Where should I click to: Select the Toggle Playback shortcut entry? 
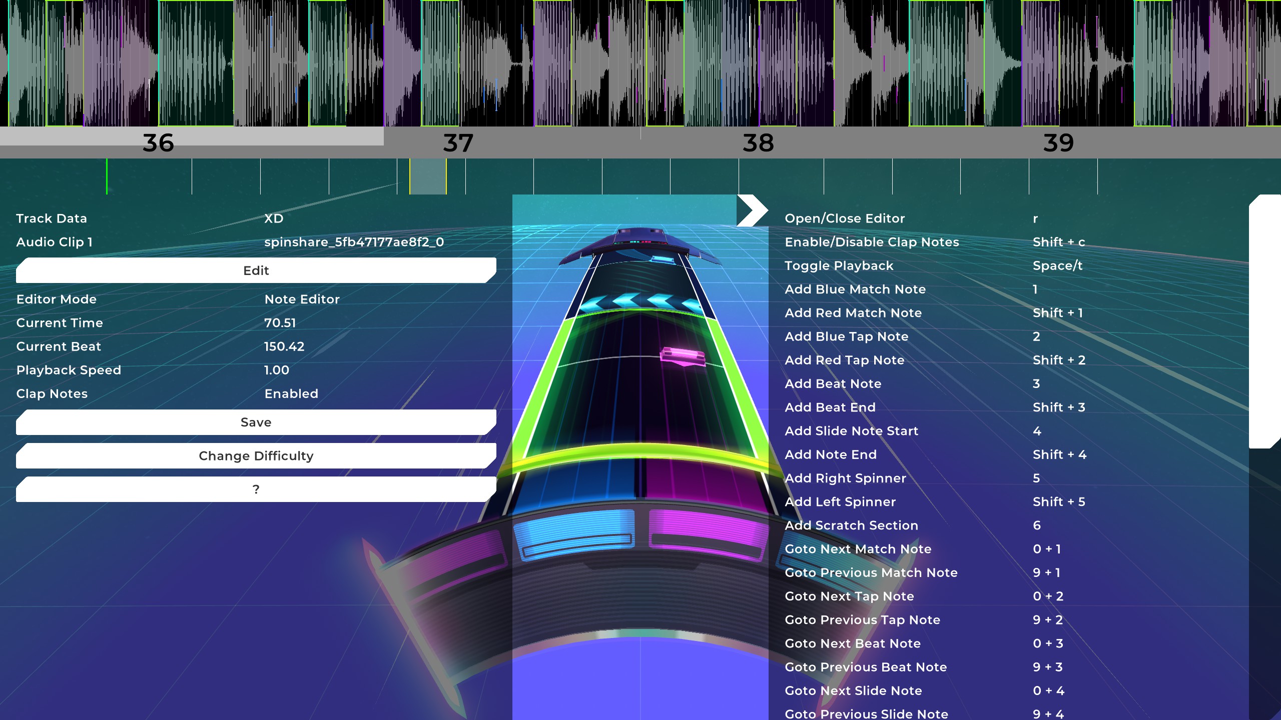(839, 265)
